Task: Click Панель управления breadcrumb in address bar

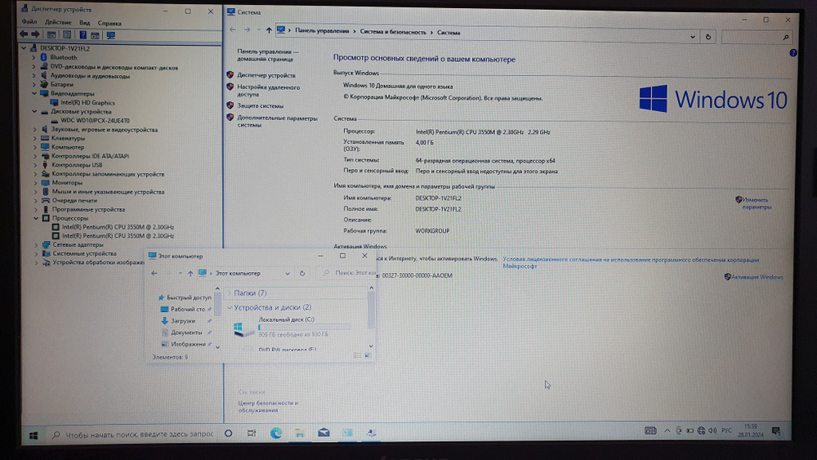Action: pos(322,31)
